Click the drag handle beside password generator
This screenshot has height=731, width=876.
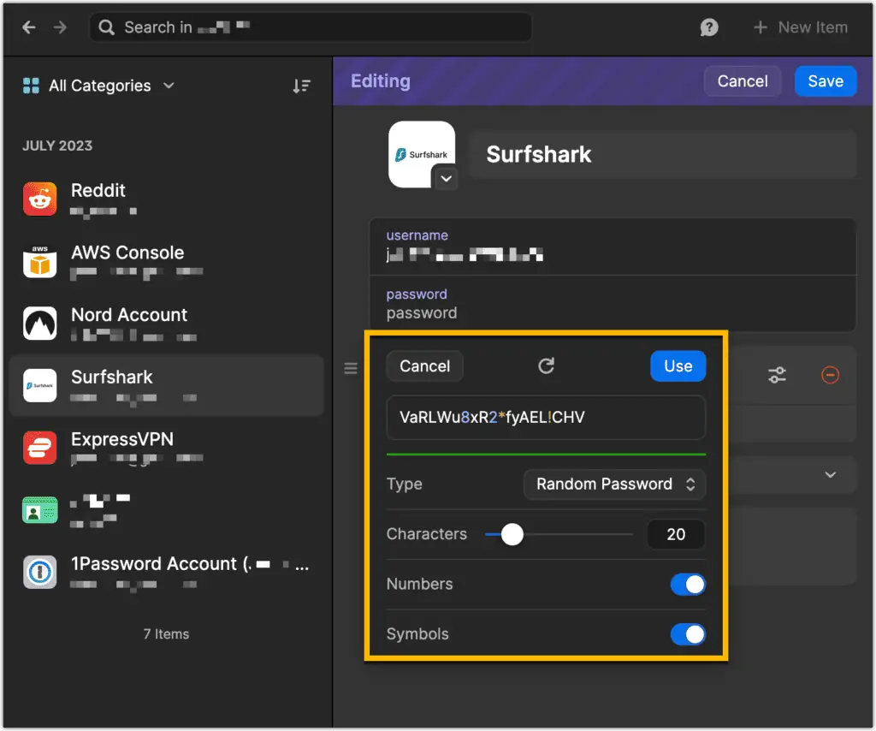[x=351, y=369]
